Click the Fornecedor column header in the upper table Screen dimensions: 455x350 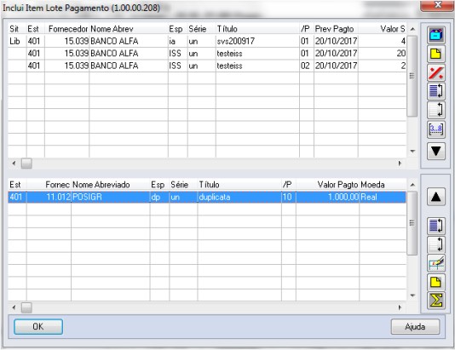click(68, 29)
